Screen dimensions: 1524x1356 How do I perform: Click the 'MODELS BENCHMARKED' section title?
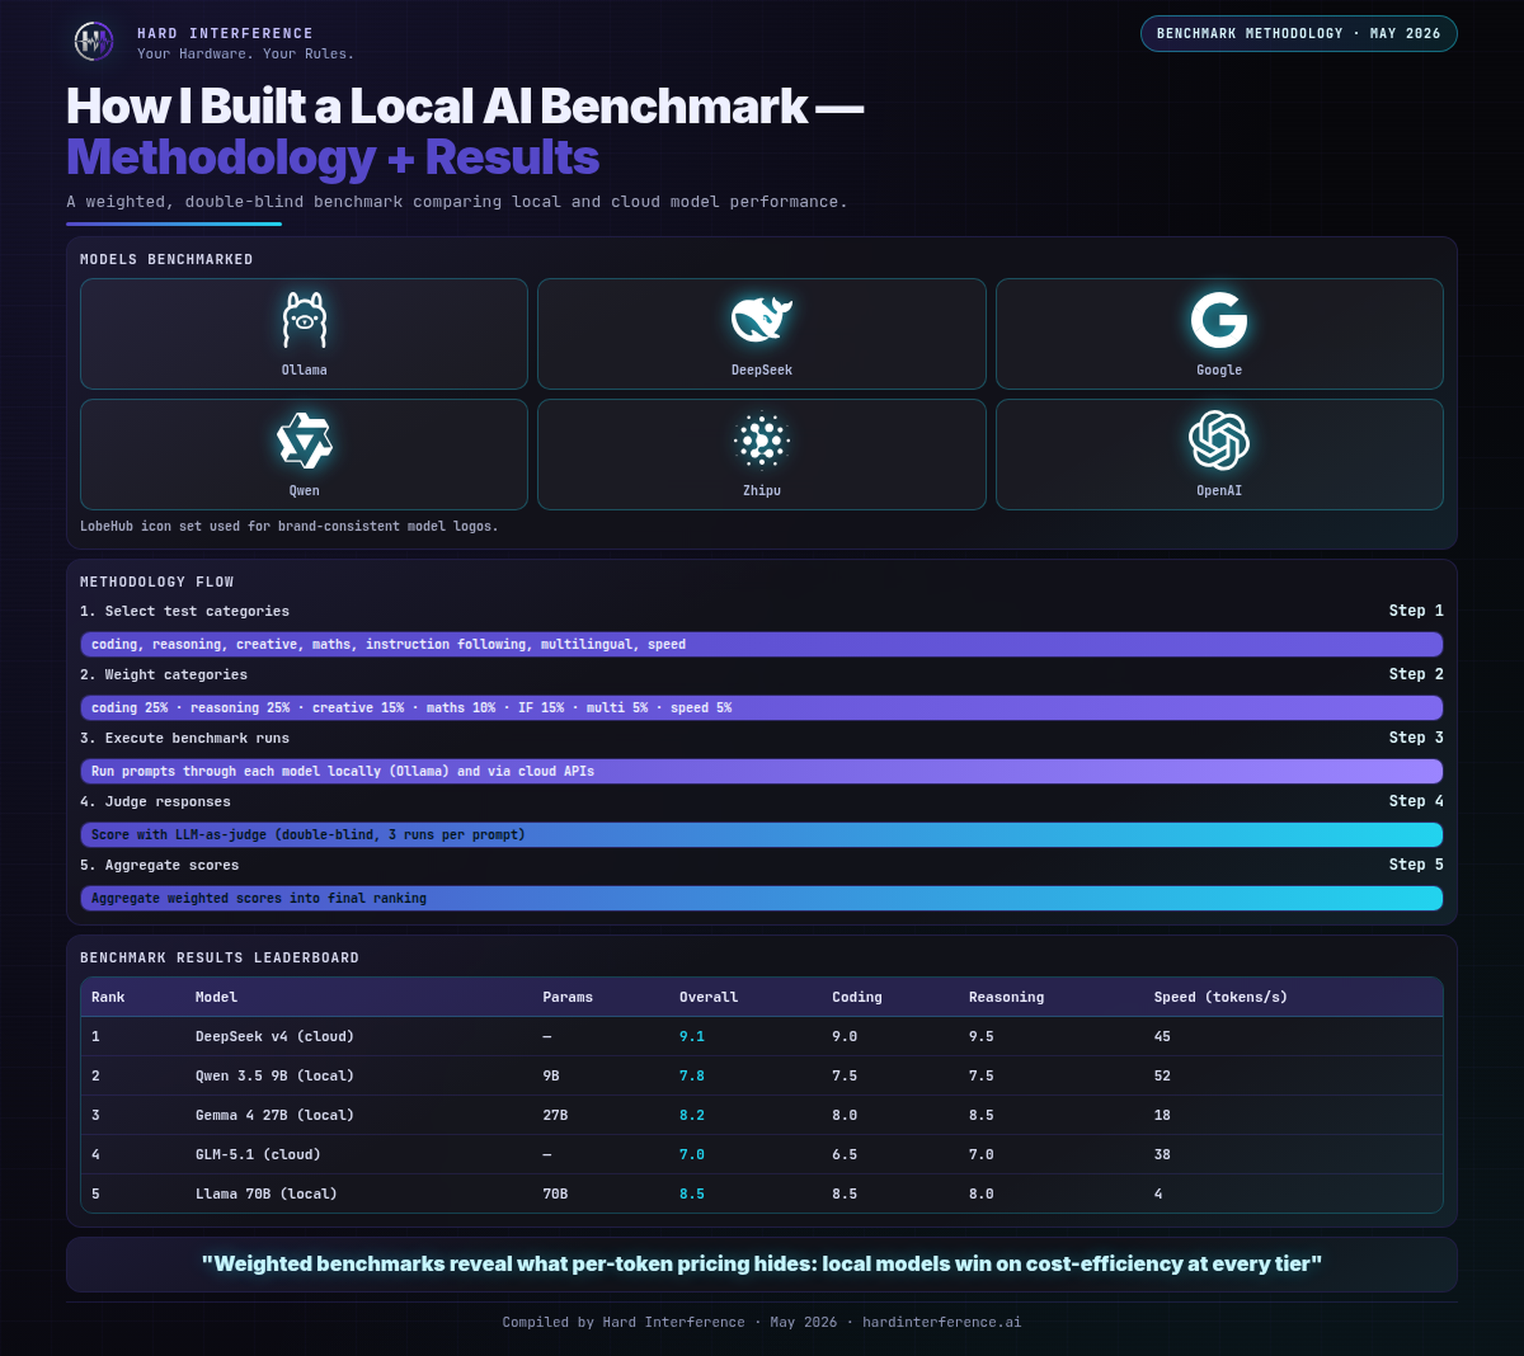pos(166,258)
